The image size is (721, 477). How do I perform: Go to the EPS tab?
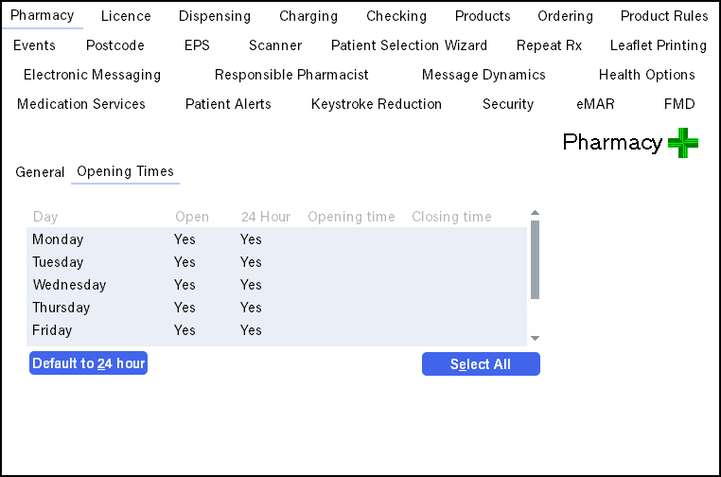click(x=197, y=45)
